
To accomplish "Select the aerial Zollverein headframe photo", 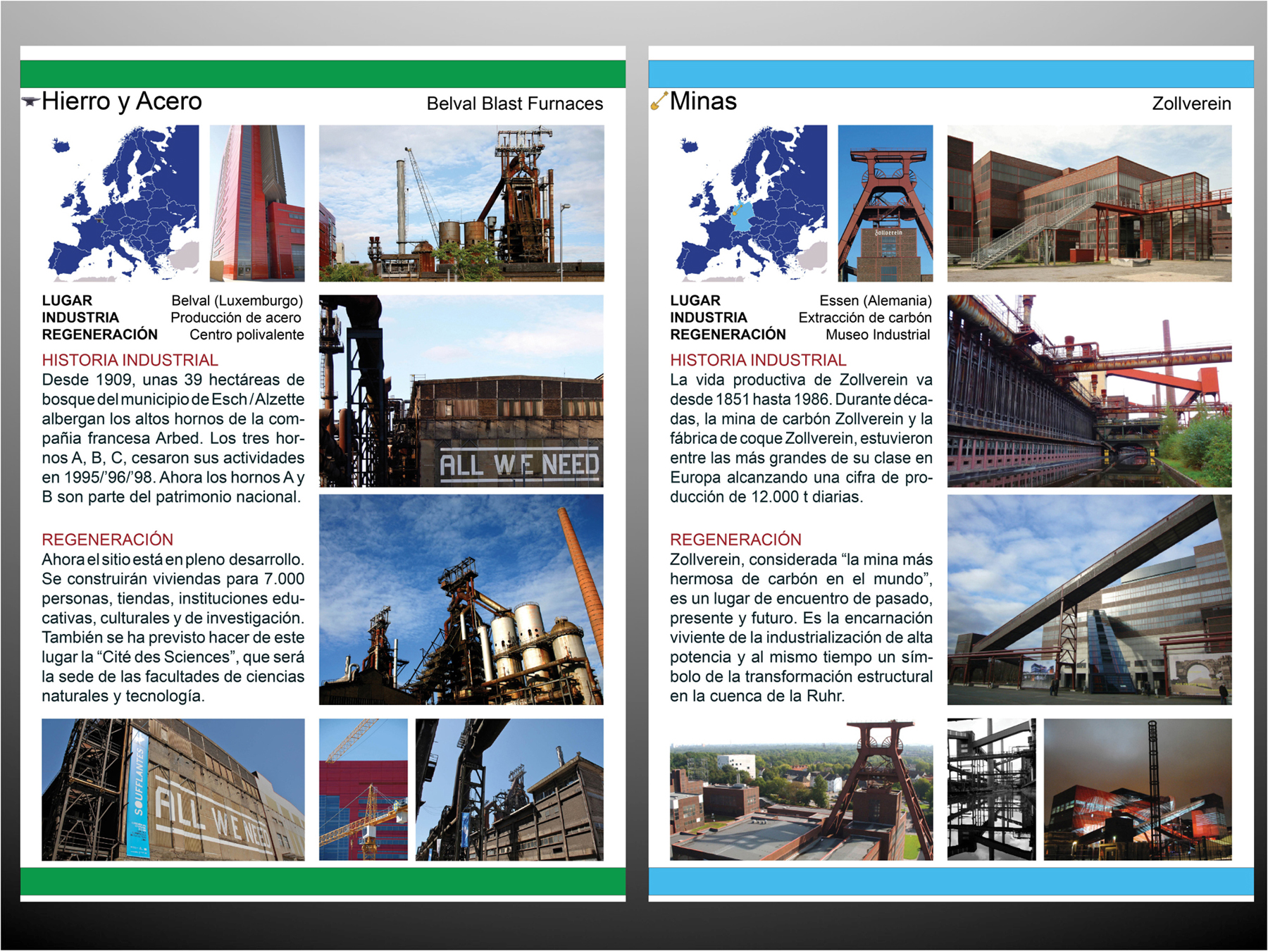I will pos(801,789).
